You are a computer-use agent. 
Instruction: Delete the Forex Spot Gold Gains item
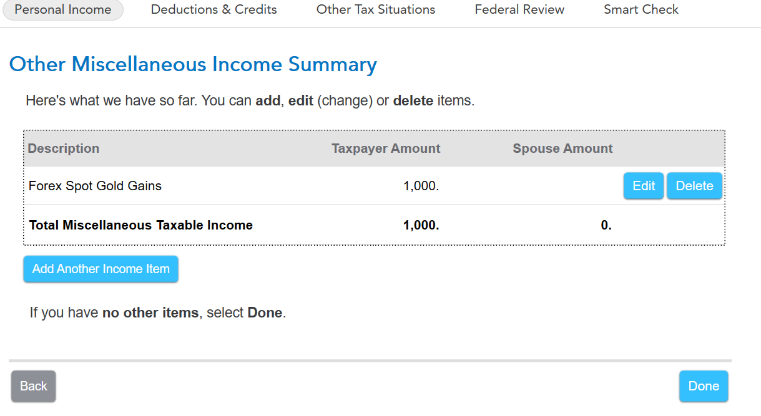point(694,186)
